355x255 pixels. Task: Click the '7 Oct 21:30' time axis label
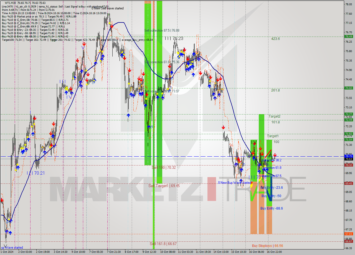coord(114,252)
